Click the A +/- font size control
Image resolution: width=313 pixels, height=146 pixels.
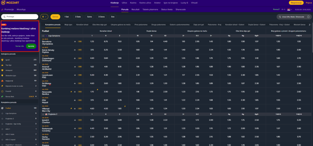pyautogui.click(x=283, y=9)
